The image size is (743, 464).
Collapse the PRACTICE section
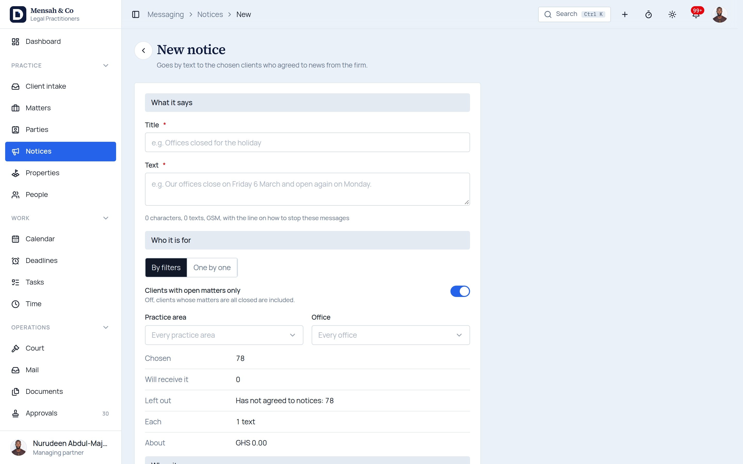(x=106, y=65)
